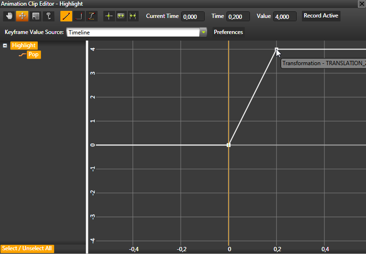366x254 pixels.
Task: Click the Current Time input field
Action: point(192,17)
